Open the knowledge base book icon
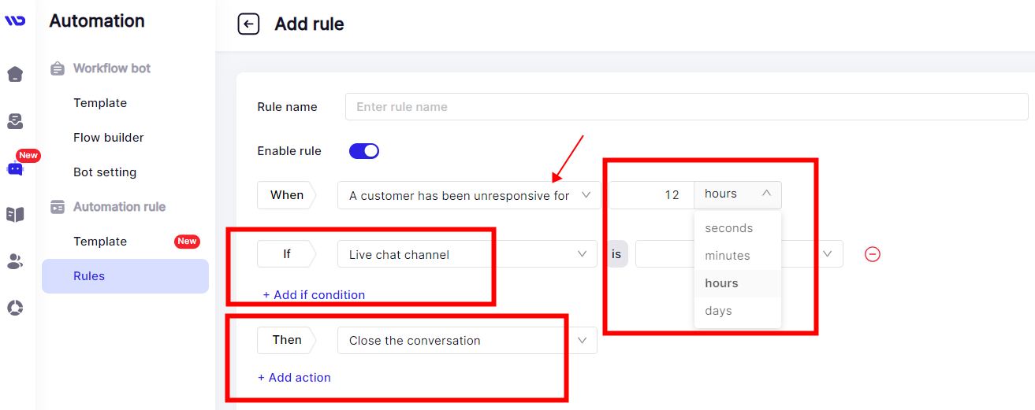The width and height of the screenshot is (1035, 410). (15, 215)
